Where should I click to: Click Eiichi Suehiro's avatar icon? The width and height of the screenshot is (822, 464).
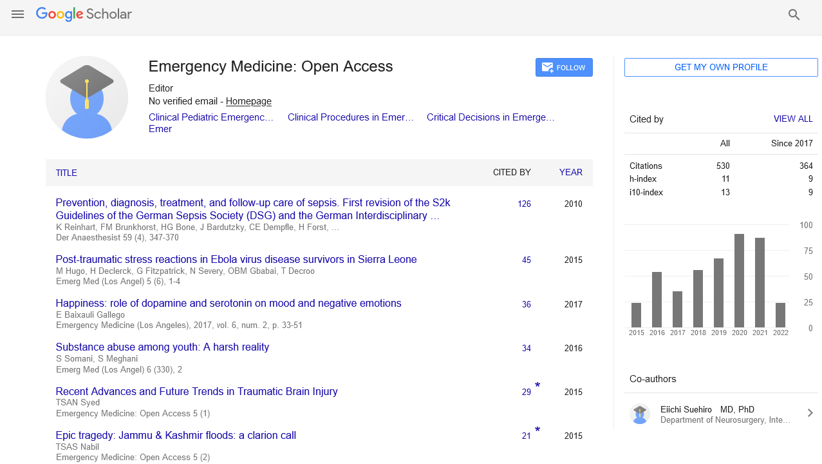[x=640, y=414]
